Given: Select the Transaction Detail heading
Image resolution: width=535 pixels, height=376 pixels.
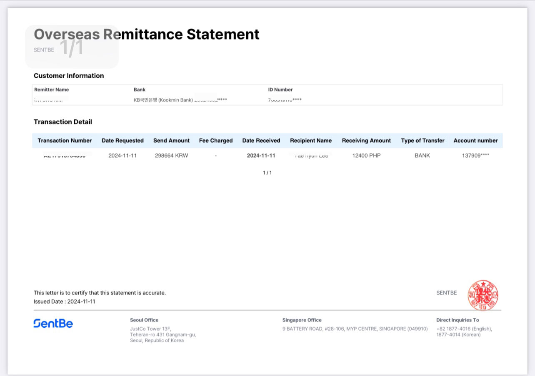Looking at the screenshot, I should (63, 122).
